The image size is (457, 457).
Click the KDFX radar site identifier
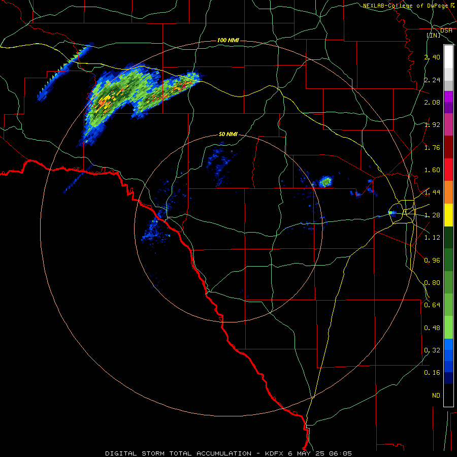(x=275, y=453)
